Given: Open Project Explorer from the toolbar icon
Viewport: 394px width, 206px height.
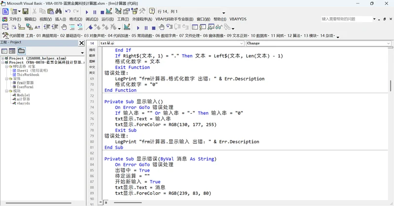Looking at the screenshot, I should point(118,11).
